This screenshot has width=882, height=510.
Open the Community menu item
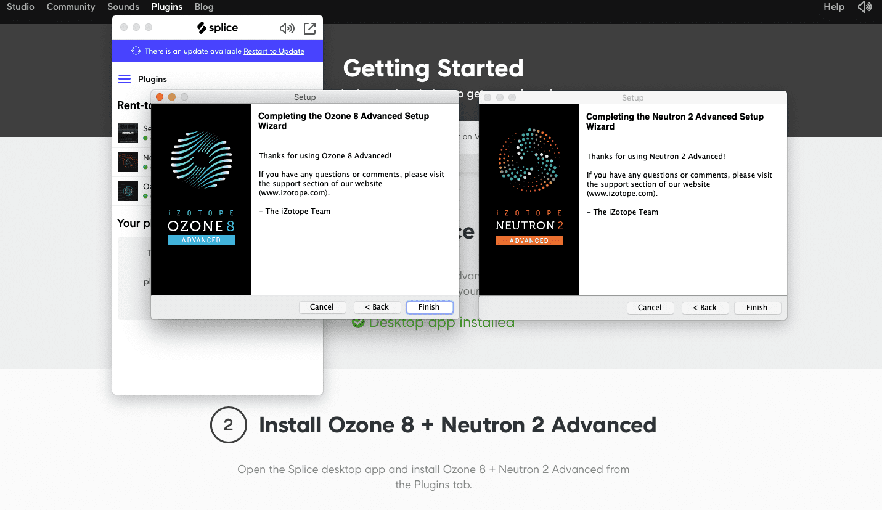[x=71, y=7]
